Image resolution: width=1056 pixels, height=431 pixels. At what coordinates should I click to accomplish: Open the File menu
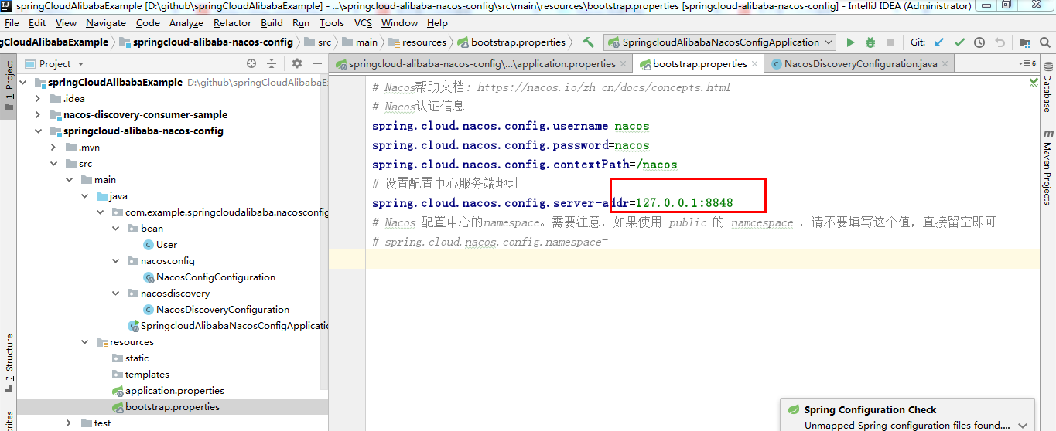coord(12,23)
